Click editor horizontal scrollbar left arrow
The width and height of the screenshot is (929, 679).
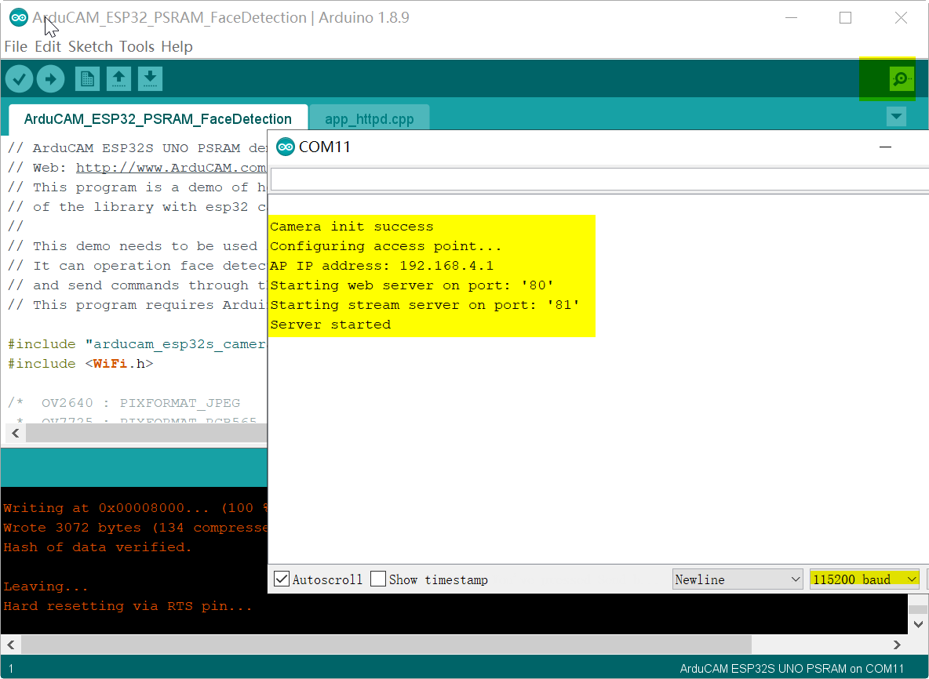pyautogui.click(x=16, y=434)
